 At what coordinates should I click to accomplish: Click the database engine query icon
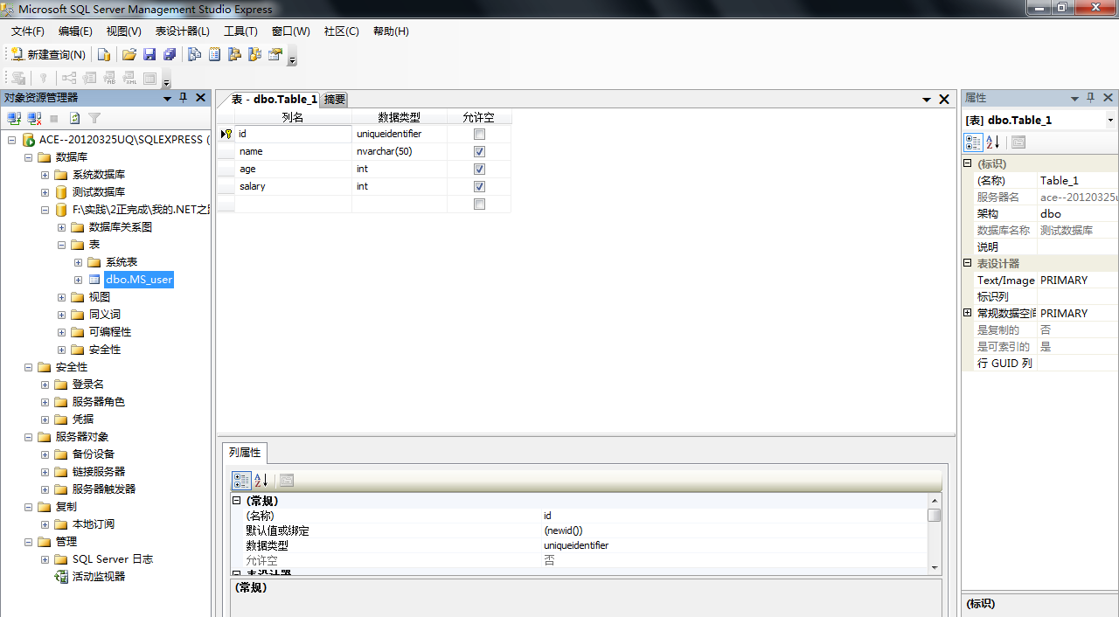[103, 54]
